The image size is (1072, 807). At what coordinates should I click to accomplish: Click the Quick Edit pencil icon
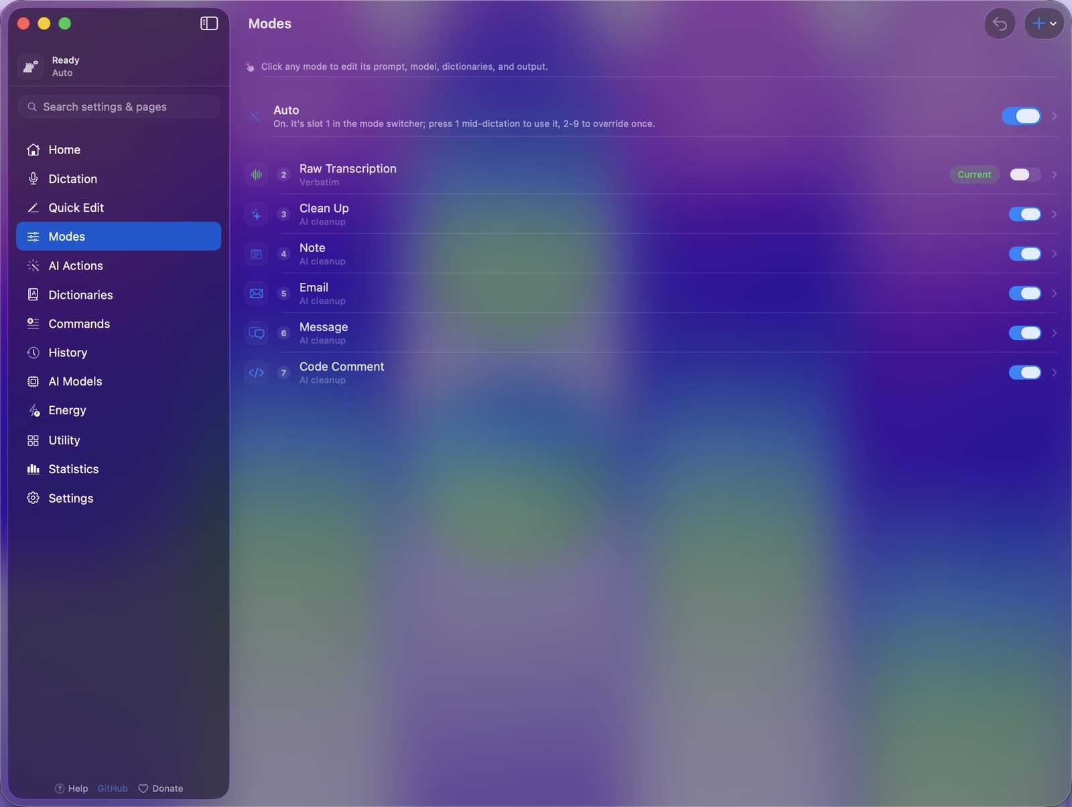33,208
